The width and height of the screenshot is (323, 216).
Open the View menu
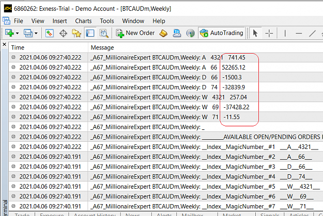(38, 21)
